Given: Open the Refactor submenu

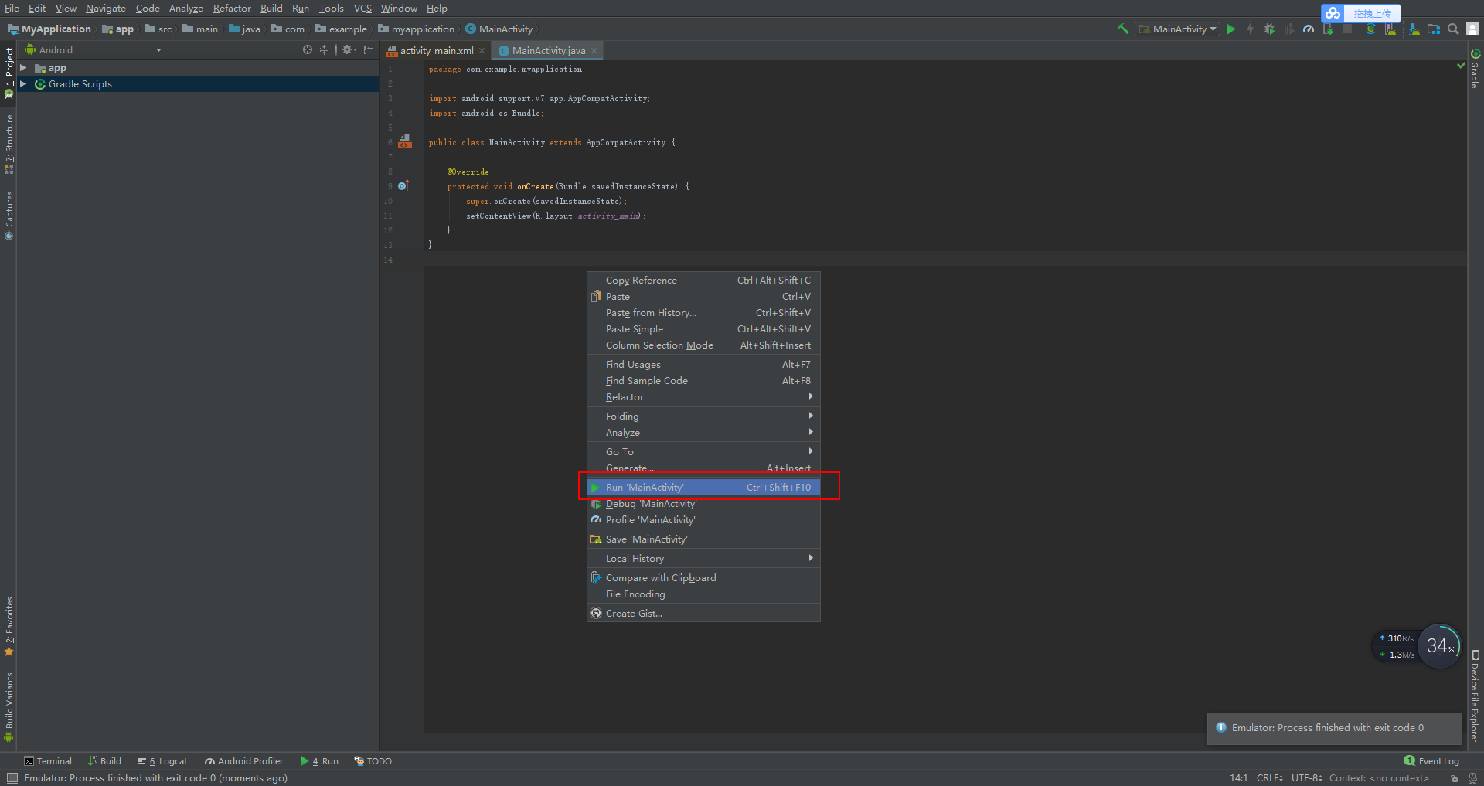Looking at the screenshot, I should (703, 396).
